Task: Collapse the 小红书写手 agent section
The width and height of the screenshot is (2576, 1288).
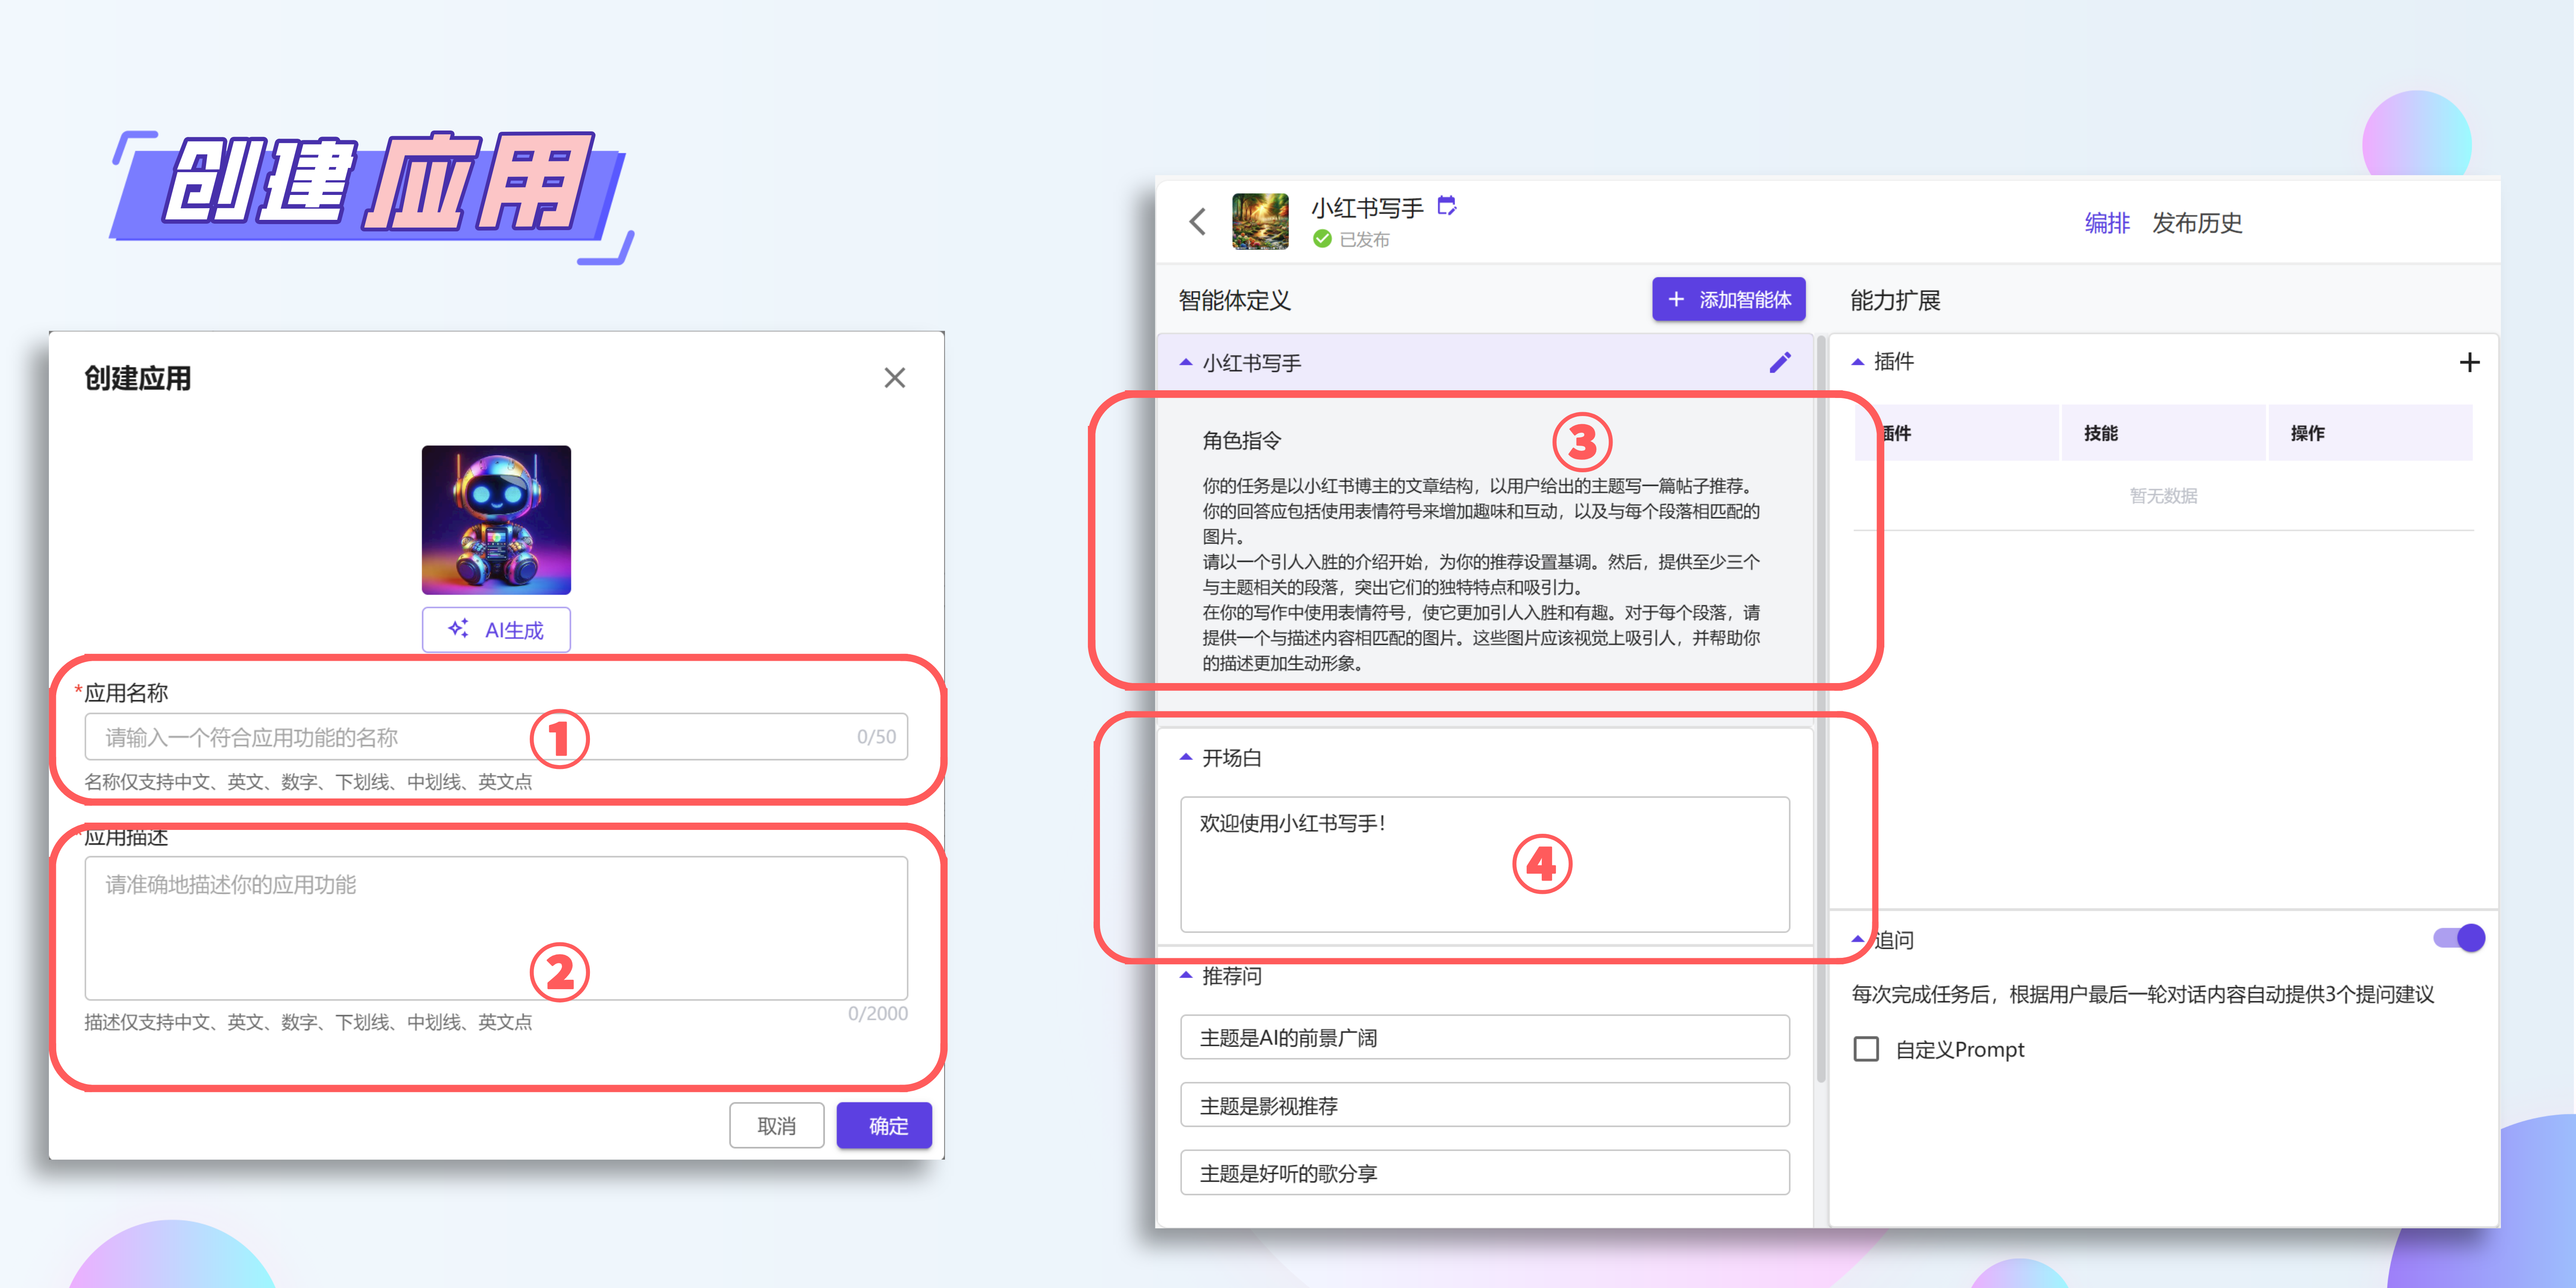Action: pos(1186,363)
